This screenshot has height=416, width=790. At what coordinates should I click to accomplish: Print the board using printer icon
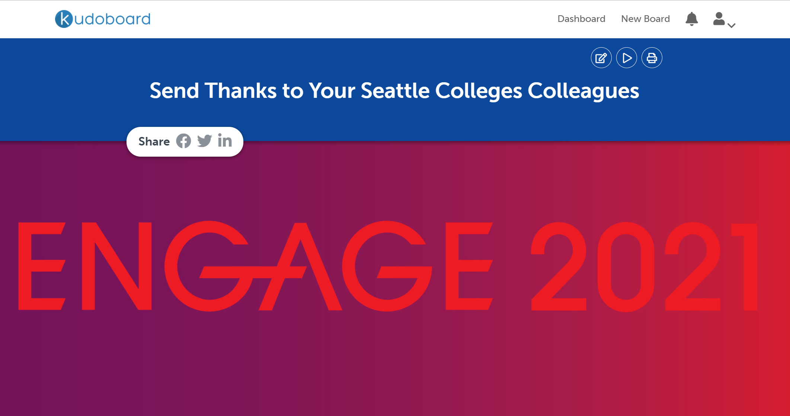pos(652,58)
